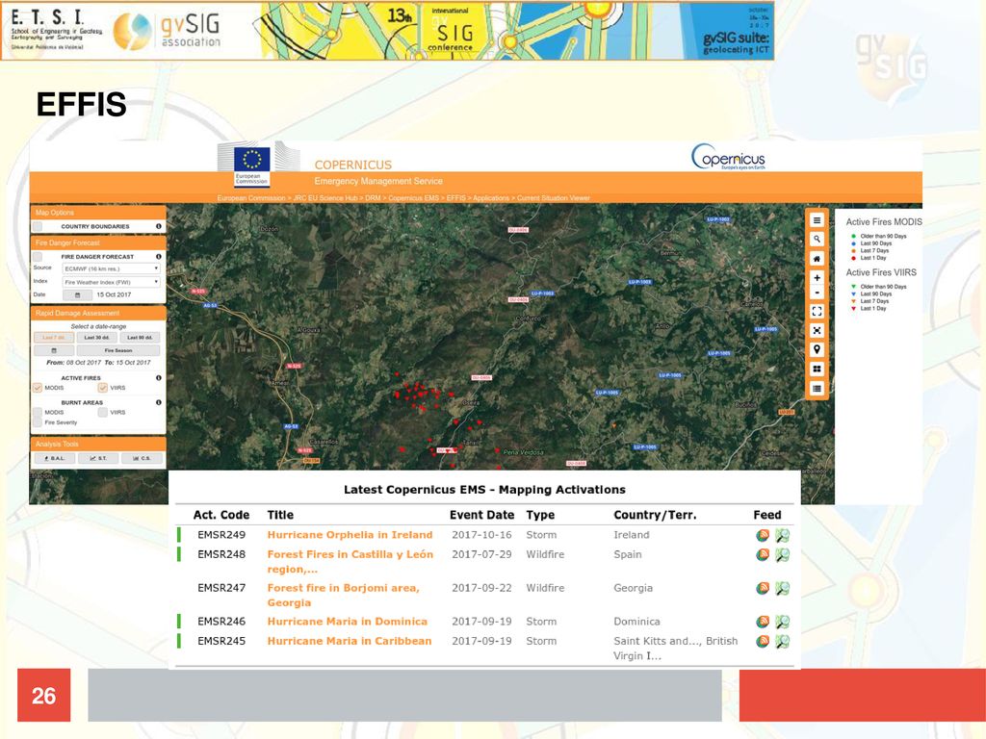Click Applications breadcrumb link

coord(491,198)
